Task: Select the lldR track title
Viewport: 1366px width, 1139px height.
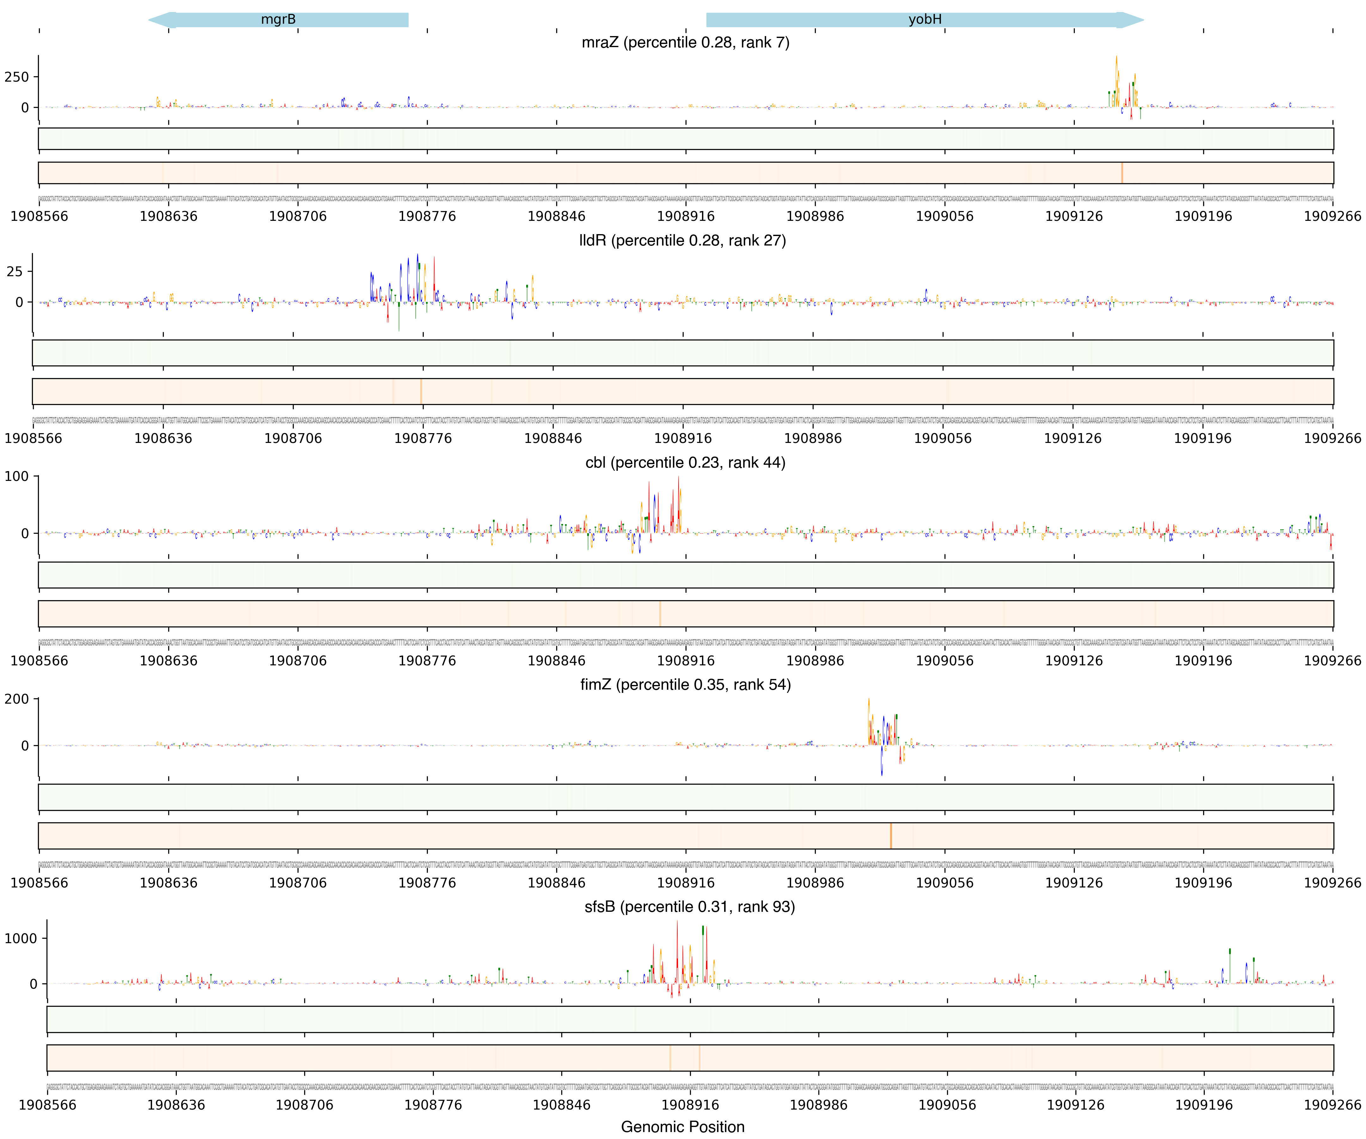Action: pos(682,240)
